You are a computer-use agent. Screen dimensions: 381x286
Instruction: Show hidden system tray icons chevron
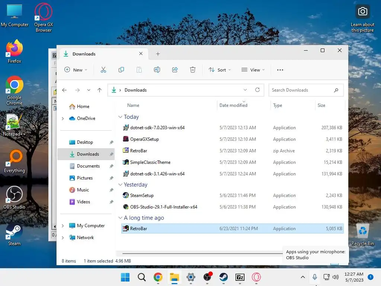click(x=303, y=277)
